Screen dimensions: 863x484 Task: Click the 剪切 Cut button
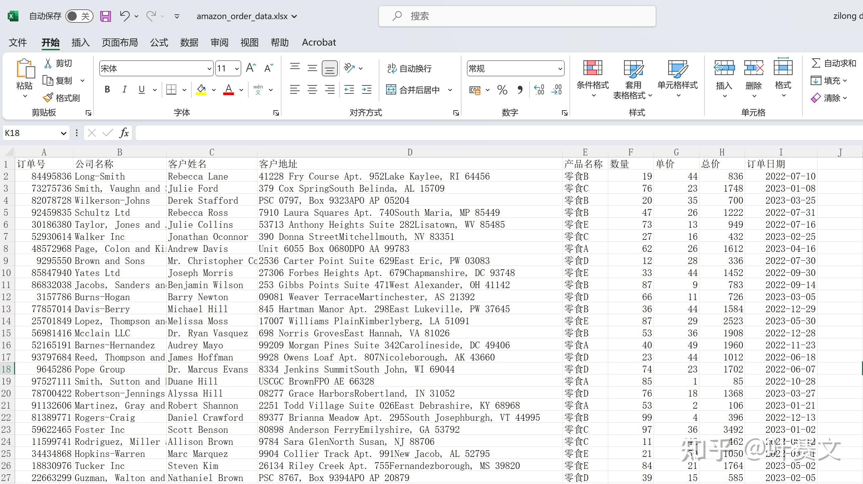pos(58,63)
